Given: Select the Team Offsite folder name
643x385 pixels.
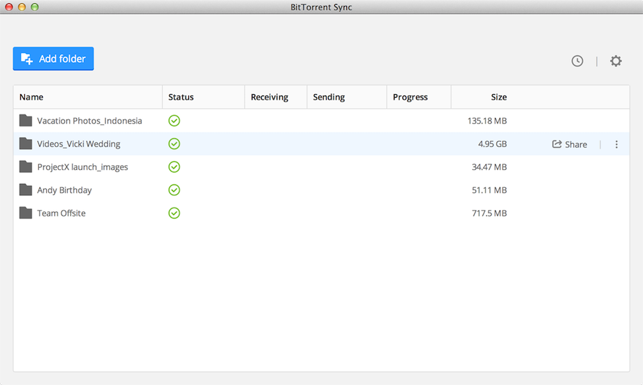Looking at the screenshot, I should coord(61,213).
